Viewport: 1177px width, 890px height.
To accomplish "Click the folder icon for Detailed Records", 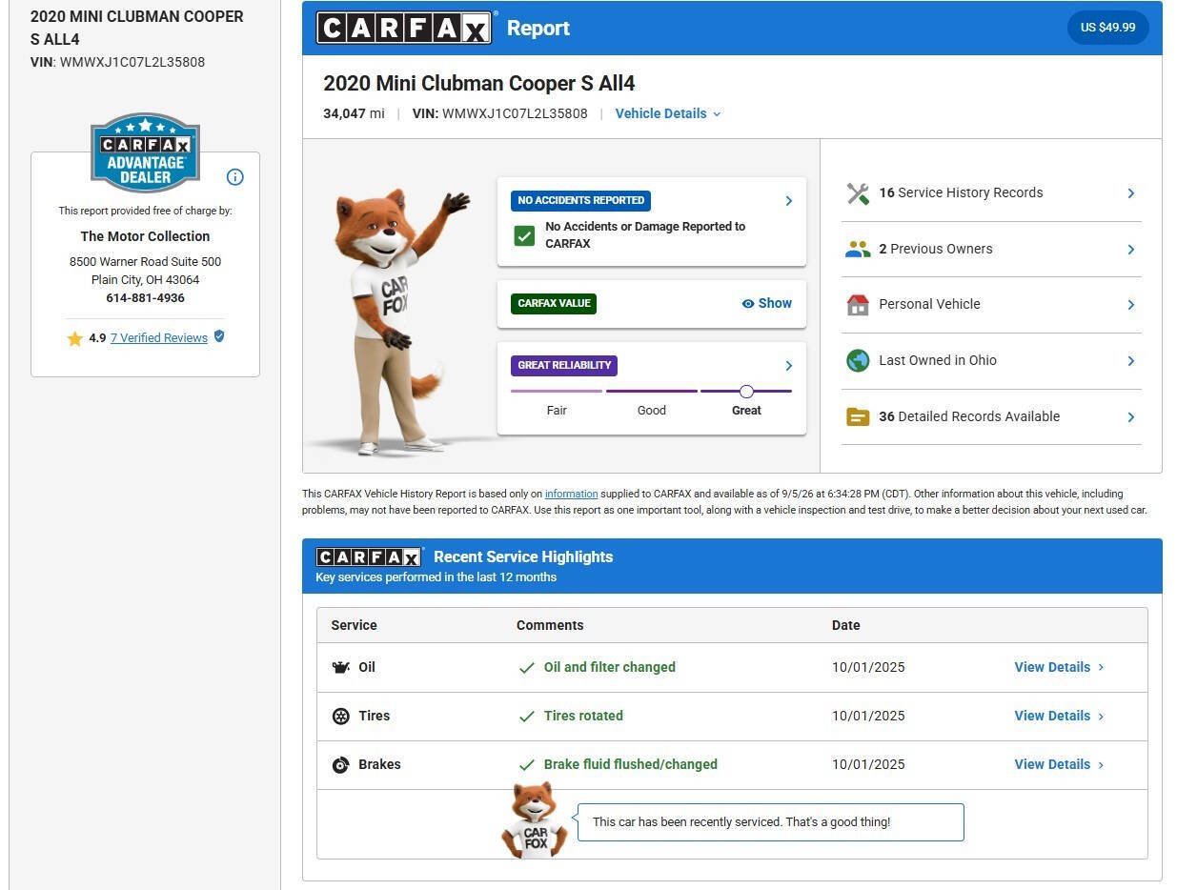I will tap(858, 417).
